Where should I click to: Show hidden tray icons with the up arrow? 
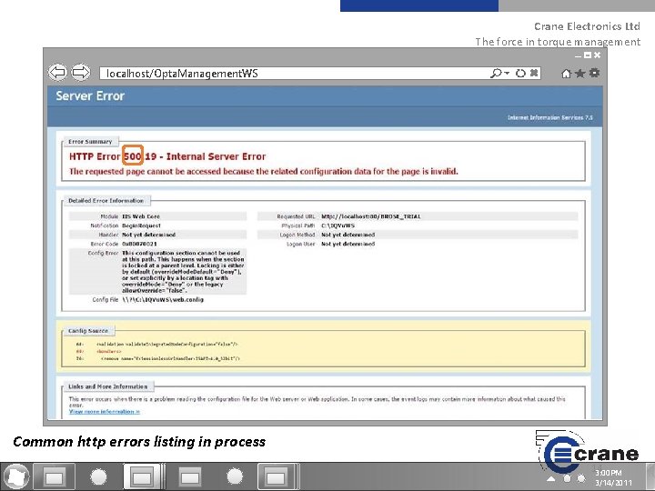tap(551, 478)
